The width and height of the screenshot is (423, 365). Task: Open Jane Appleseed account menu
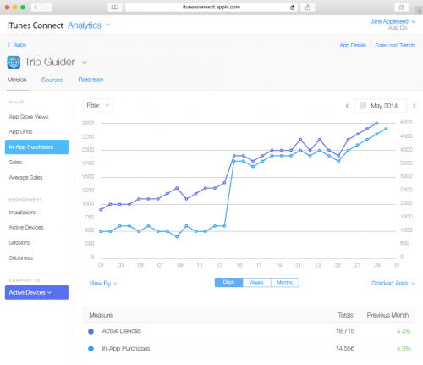(393, 22)
